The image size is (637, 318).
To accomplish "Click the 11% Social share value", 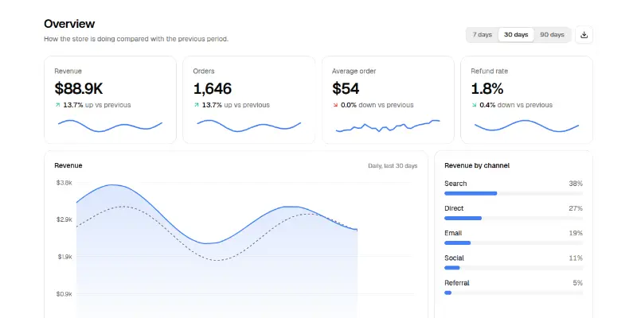I will click(576, 258).
